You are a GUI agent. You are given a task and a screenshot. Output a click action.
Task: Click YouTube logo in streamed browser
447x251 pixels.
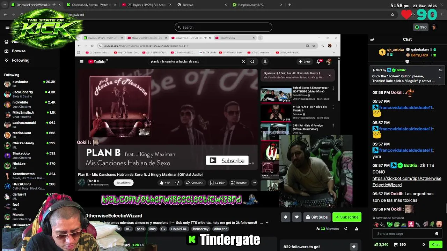(98, 62)
